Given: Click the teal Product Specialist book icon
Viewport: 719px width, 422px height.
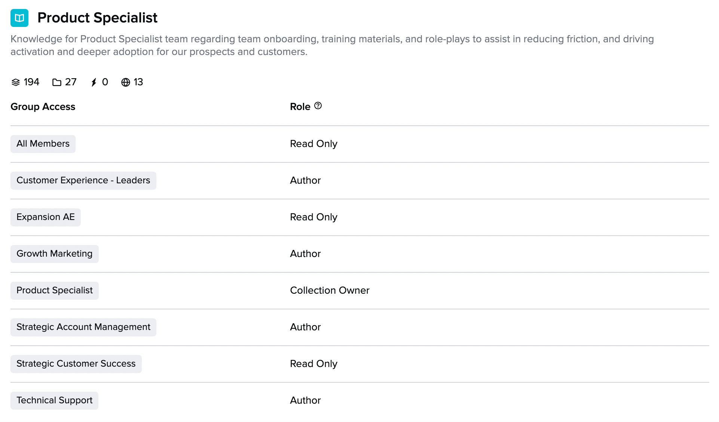Looking at the screenshot, I should (19, 18).
